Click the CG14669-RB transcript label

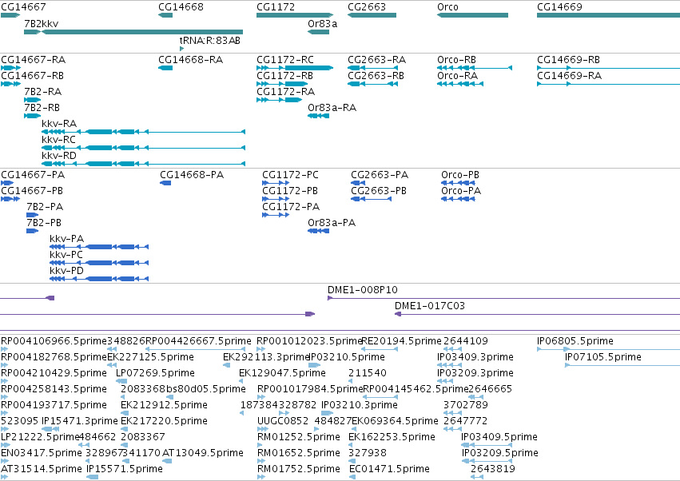pos(569,59)
